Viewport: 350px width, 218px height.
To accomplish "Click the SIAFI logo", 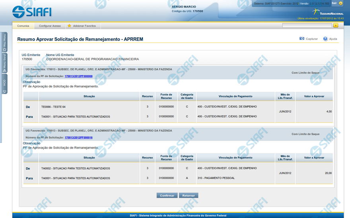I will click(x=32, y=12).
